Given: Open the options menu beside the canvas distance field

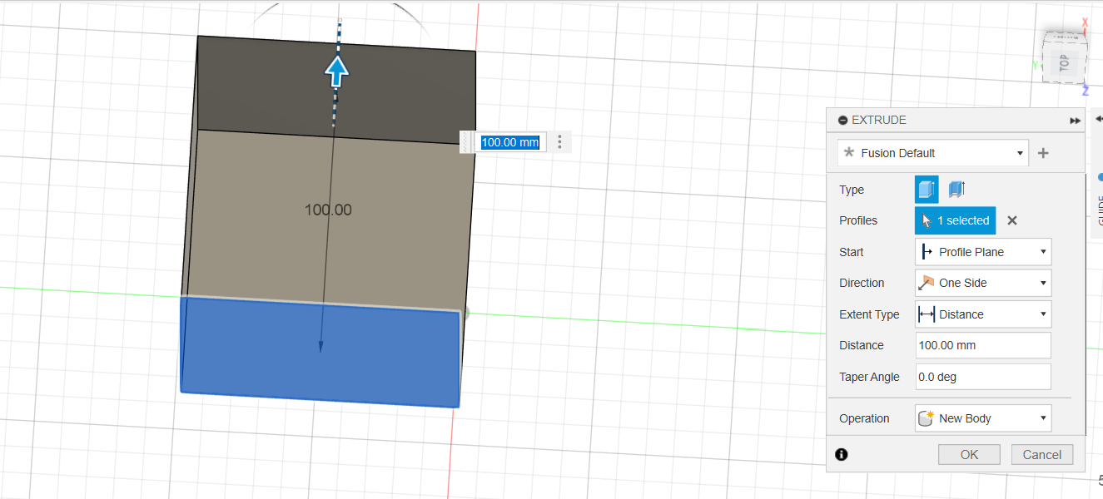Looking at the screenshot, I should tap(559, 142).
